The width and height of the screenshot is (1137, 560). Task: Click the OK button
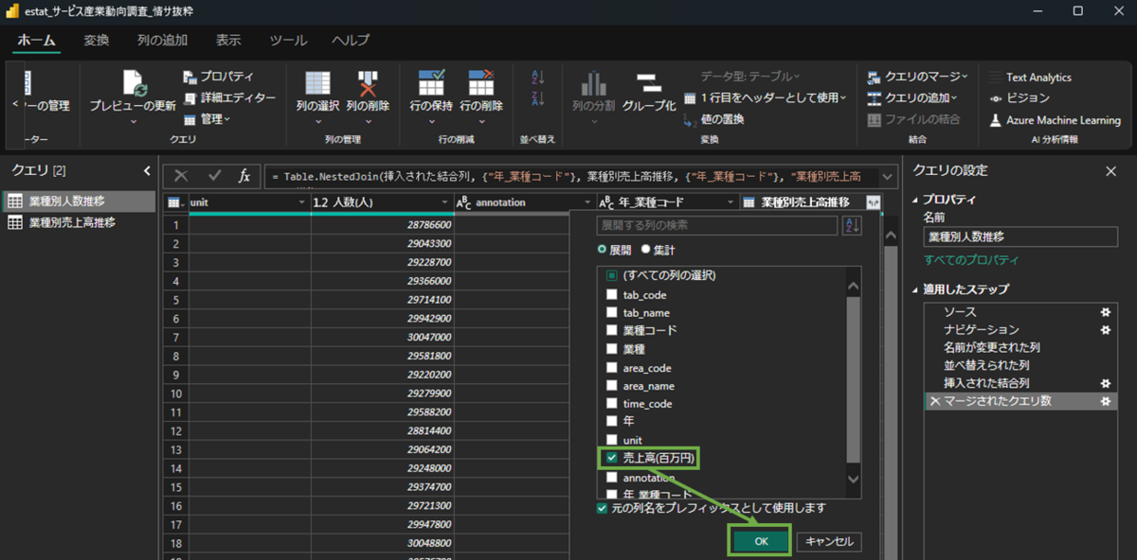(x=759, y=541)
